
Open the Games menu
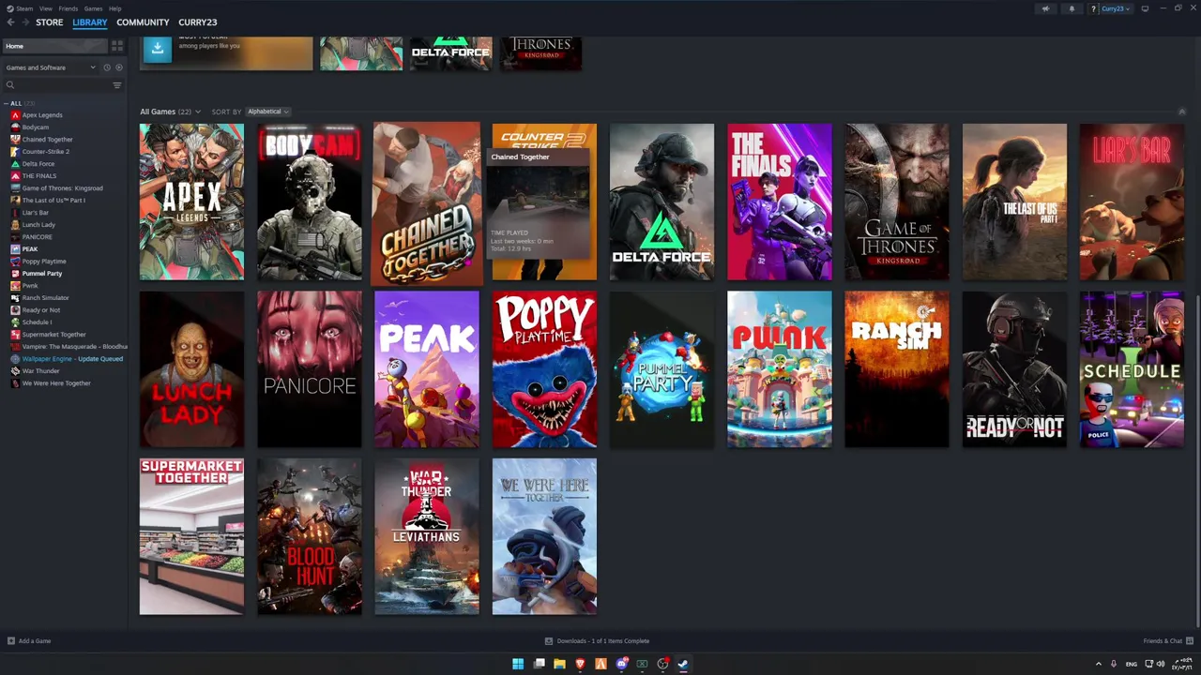93,8
